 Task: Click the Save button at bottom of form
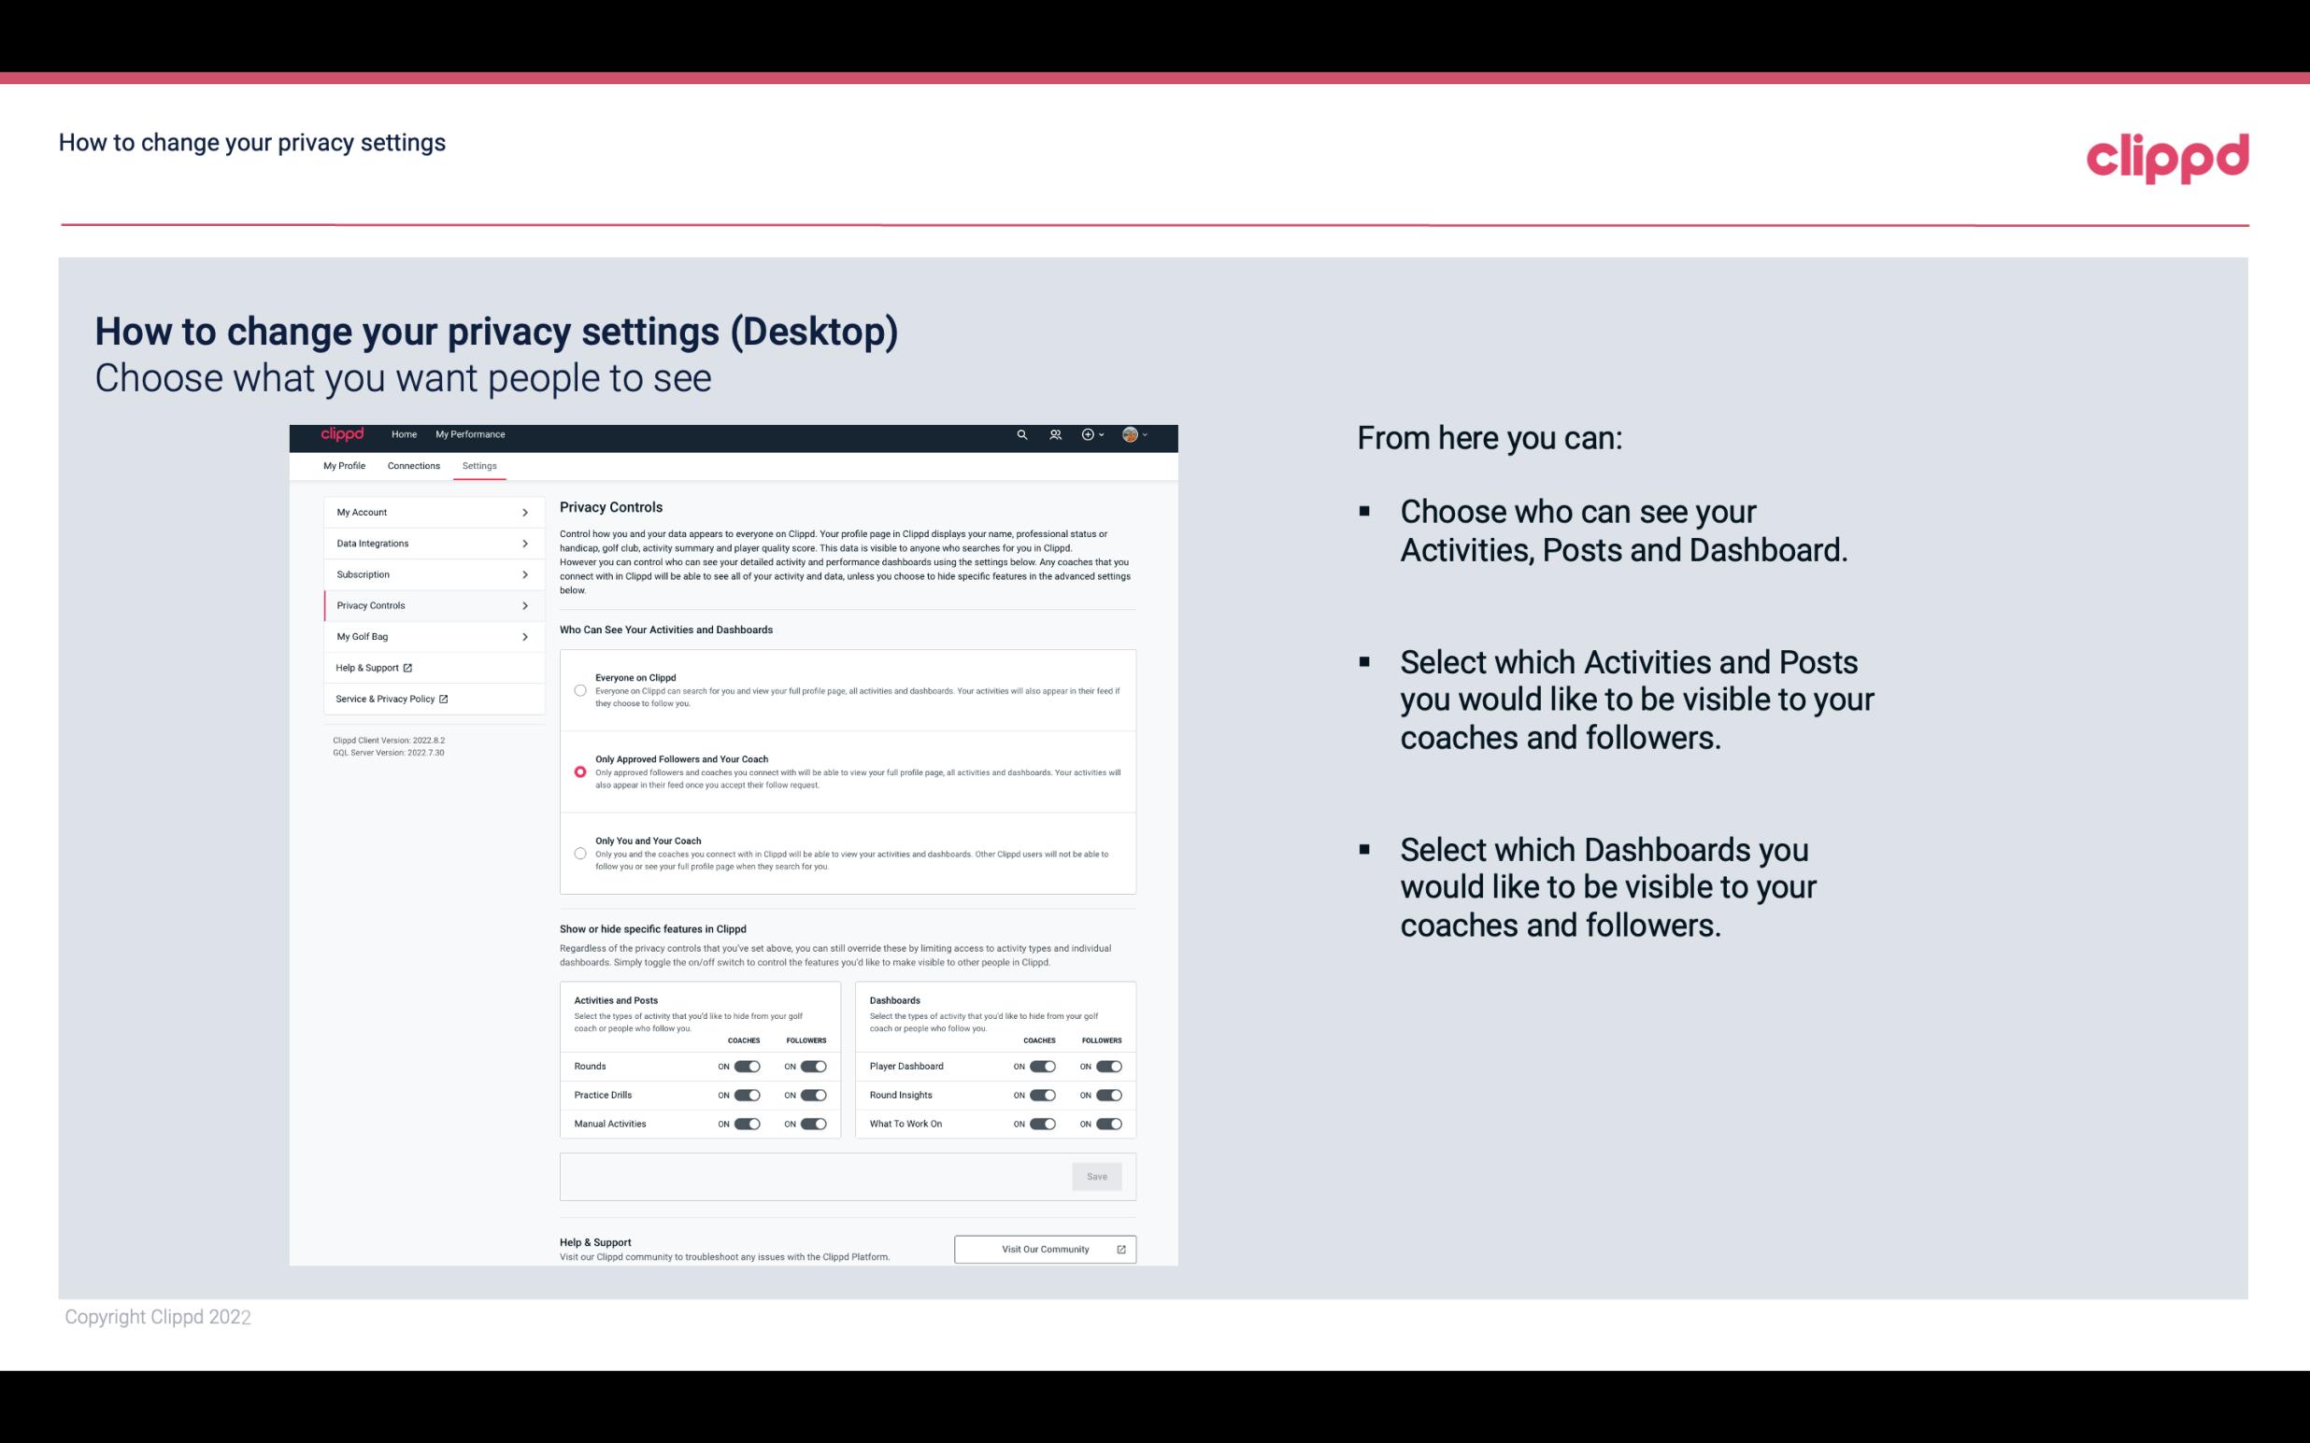pos(1096,1177)
